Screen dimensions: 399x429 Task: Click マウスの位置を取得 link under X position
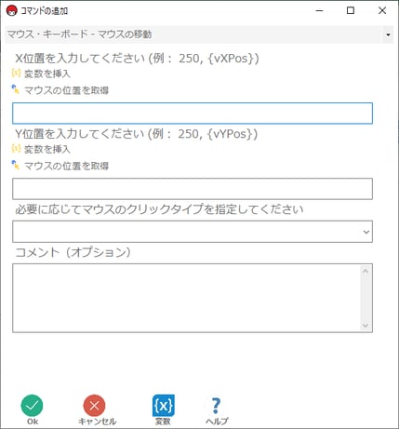click(66, 90)
